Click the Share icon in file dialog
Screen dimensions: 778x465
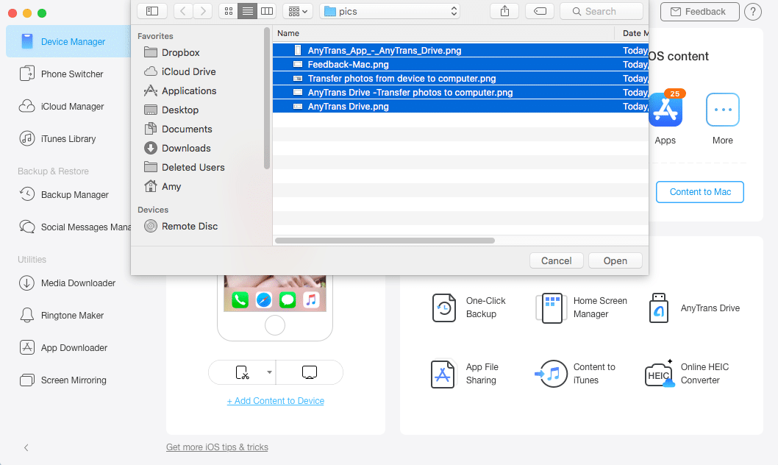point(504,11)
